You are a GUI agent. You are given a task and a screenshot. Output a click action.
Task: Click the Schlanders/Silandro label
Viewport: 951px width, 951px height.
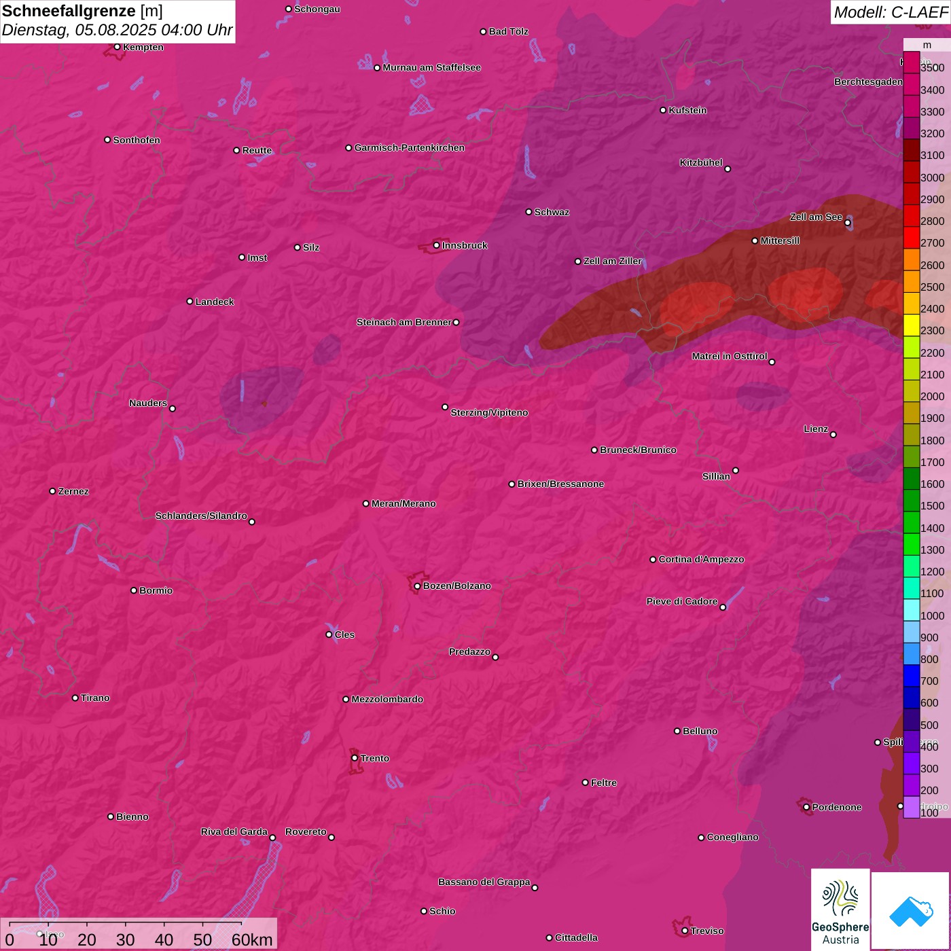click(x=201, y=516)
